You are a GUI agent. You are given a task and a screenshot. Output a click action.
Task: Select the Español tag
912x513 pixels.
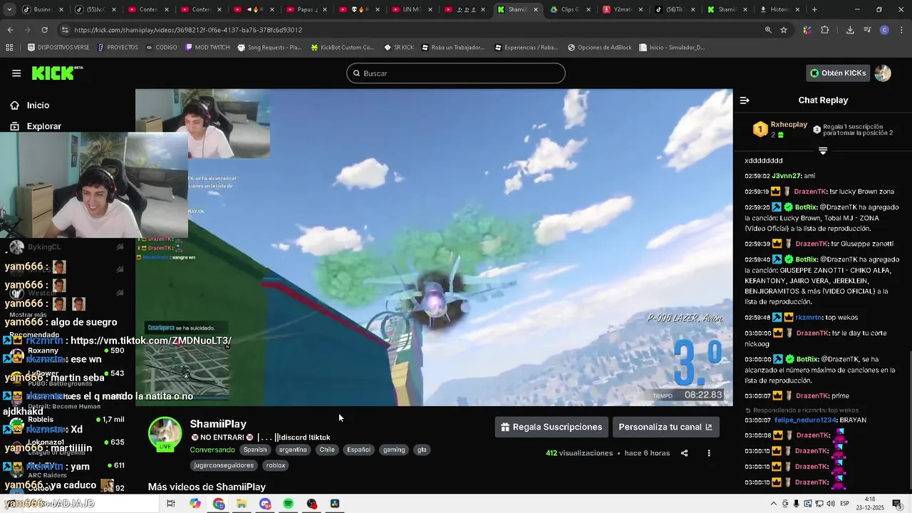pos(358,450)
